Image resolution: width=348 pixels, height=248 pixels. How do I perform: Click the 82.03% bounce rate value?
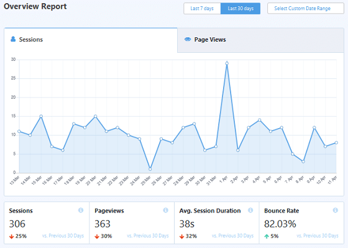(280, 224)
